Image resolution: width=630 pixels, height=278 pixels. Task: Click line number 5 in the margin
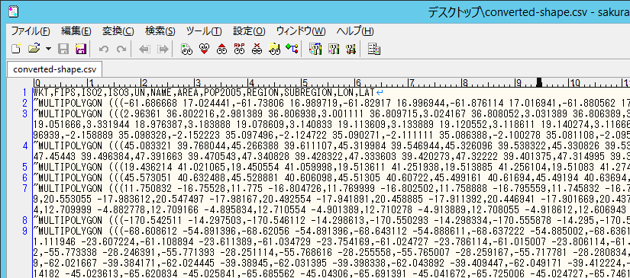pyautogui.click(x=25, y=167)
